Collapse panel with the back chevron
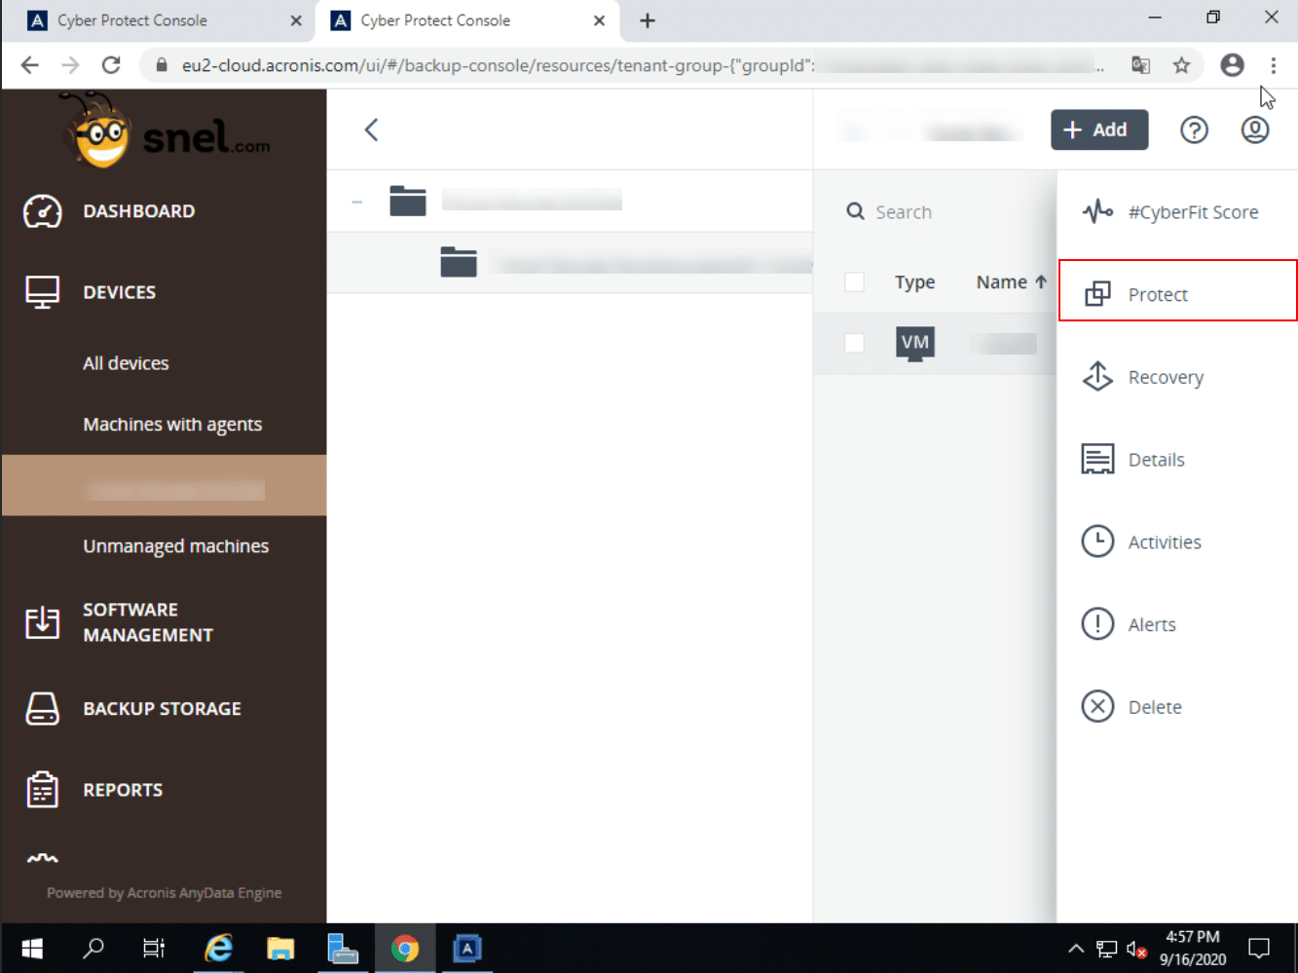Viewport: 1298px width, 973px height. (371, 130)
